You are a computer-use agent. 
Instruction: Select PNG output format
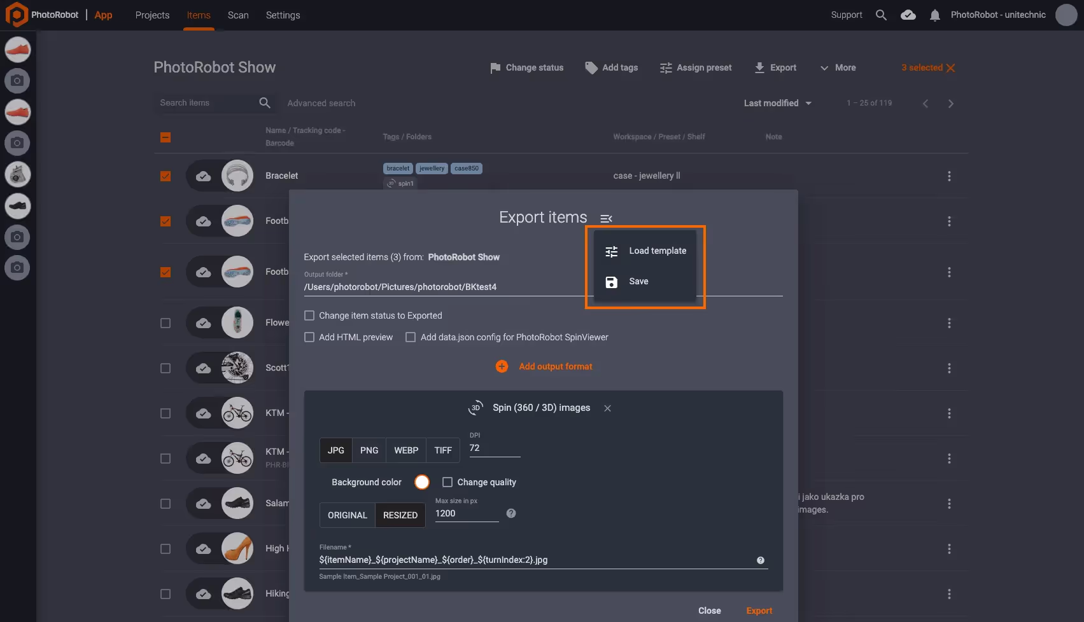coord(369,450)
